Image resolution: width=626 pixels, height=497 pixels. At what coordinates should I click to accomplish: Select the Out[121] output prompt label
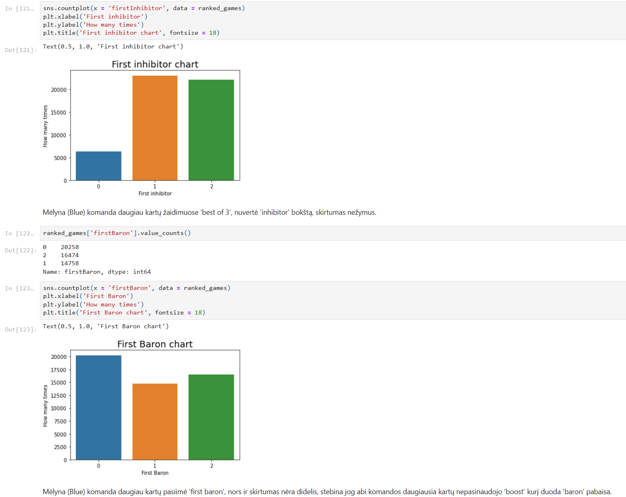pos(20,50)
